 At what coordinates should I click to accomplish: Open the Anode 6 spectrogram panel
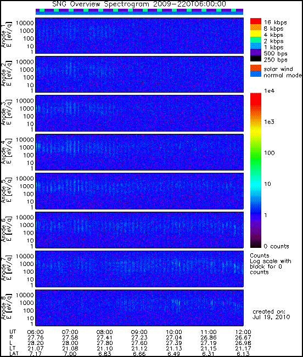[x=139, y=230]
